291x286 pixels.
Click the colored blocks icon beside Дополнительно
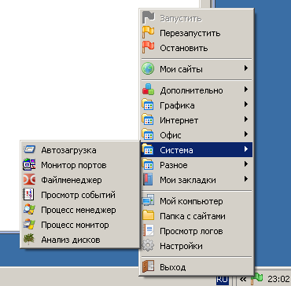148,90
